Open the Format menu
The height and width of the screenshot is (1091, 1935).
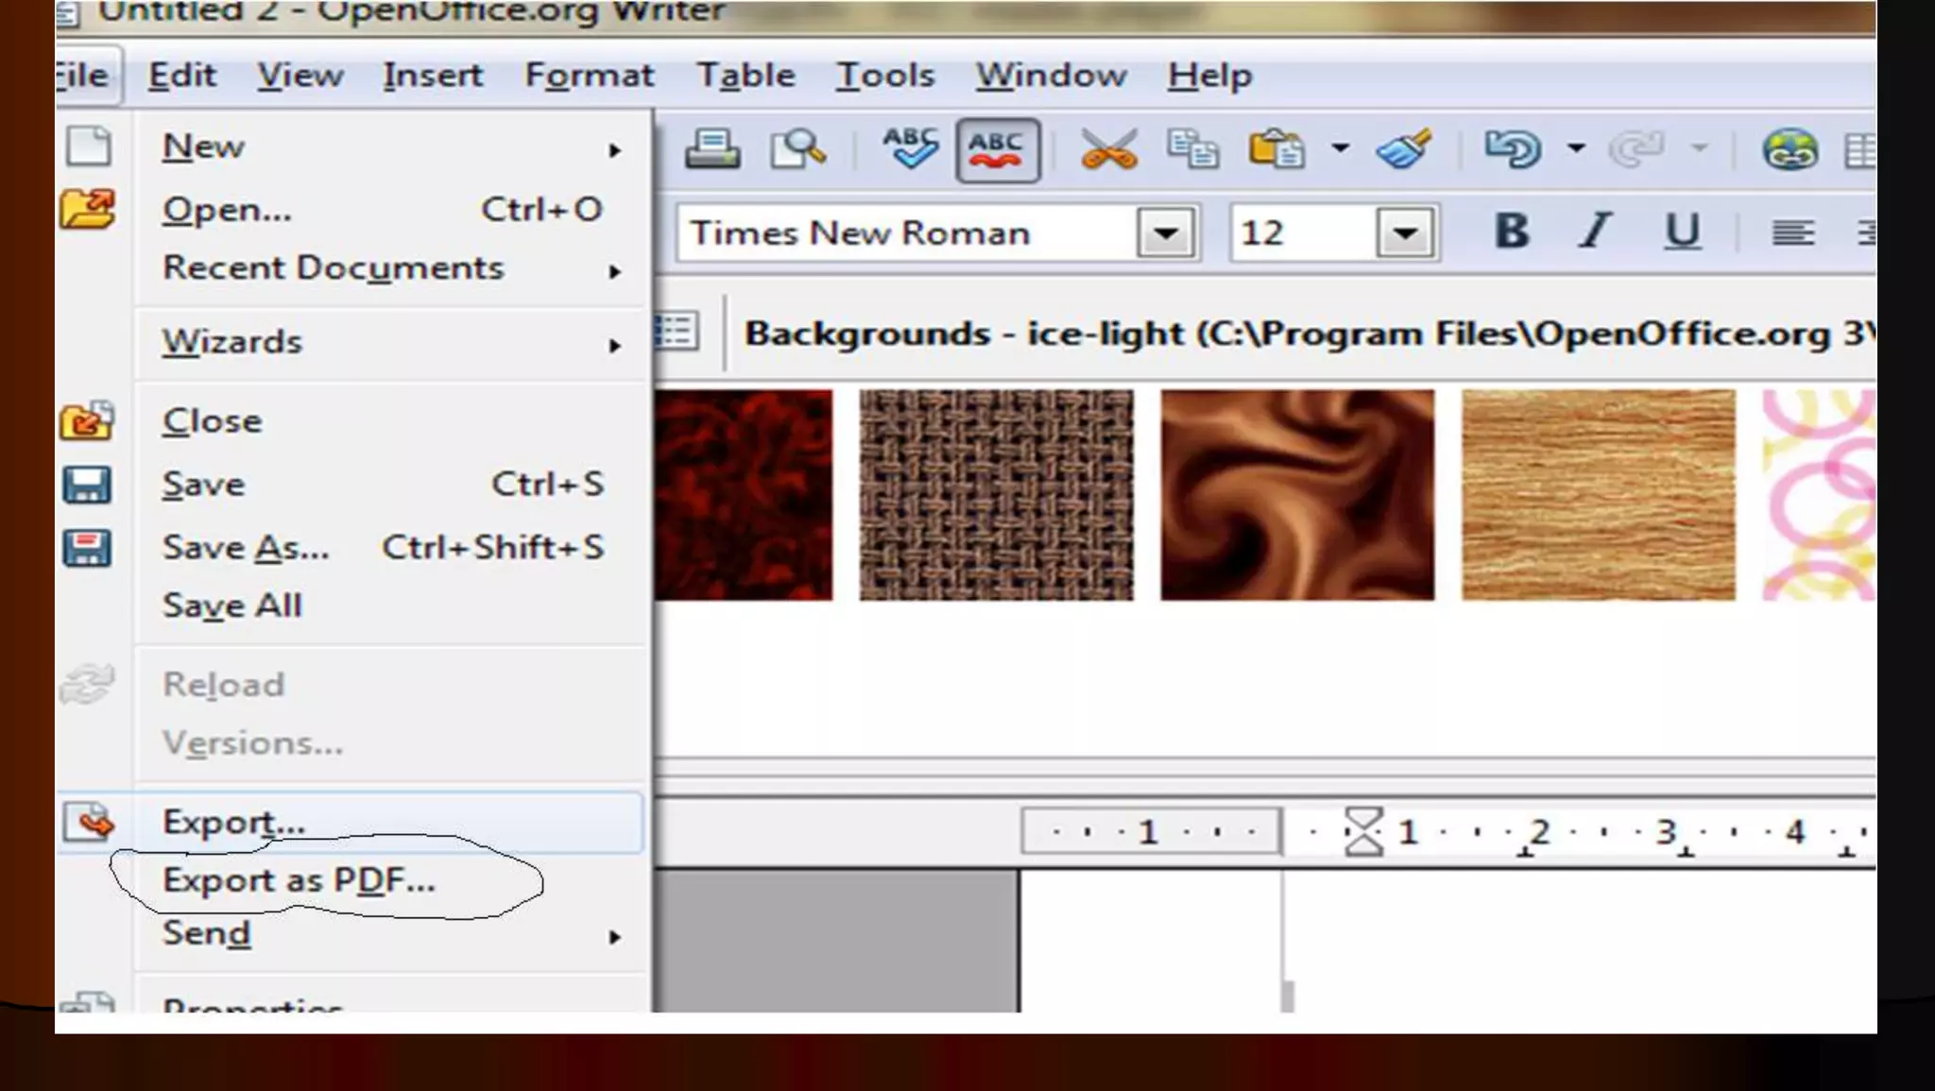pyautogui.click(x=589, y=76)
